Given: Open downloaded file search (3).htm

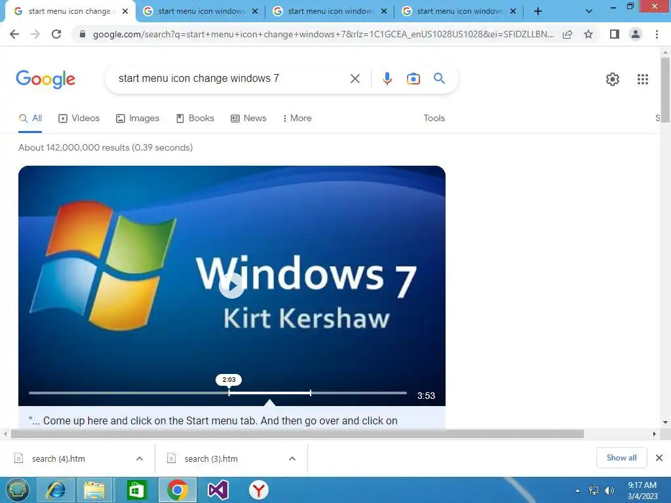Looking at the screenshot, I should point(211,458).
